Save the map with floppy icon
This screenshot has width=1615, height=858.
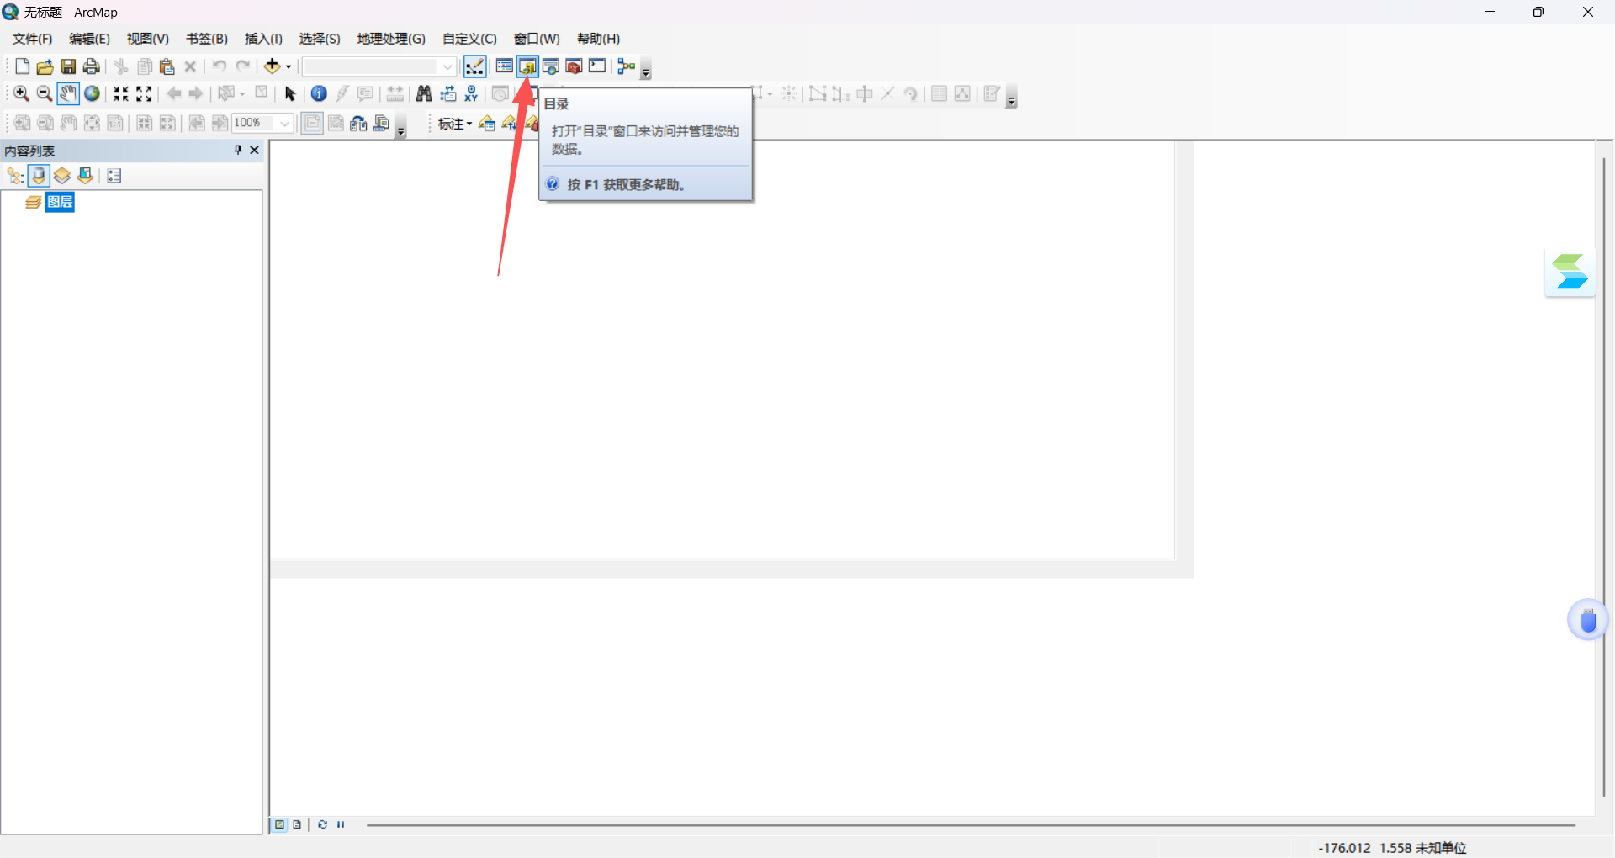click(x=68, y=66)
